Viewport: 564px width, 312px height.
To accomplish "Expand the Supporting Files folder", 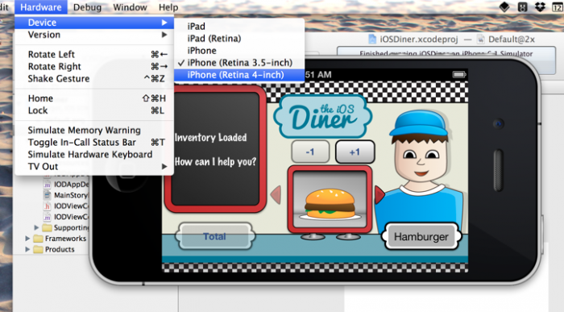I will (x=36, y=227).
